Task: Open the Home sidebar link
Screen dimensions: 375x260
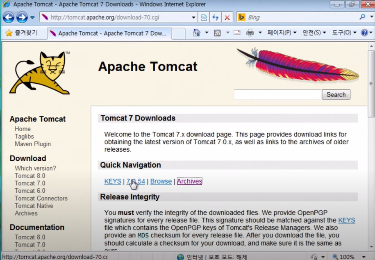Action: coord(23,129)
